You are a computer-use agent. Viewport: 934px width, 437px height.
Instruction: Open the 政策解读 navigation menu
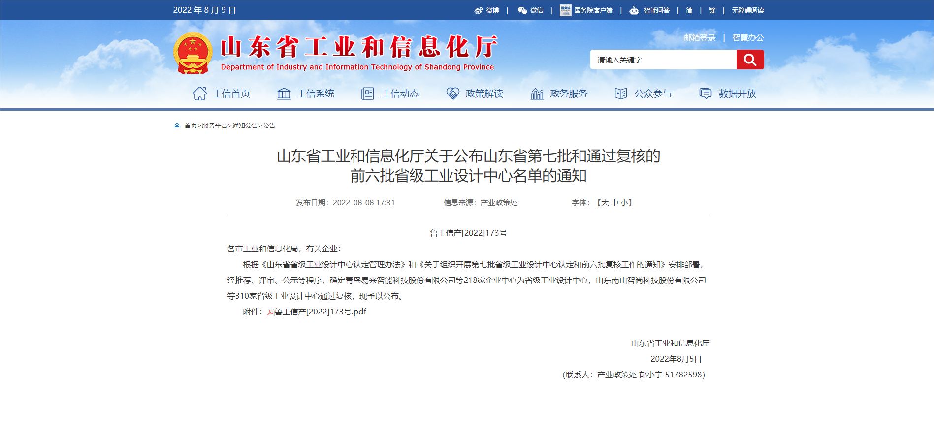pos(475,94)
